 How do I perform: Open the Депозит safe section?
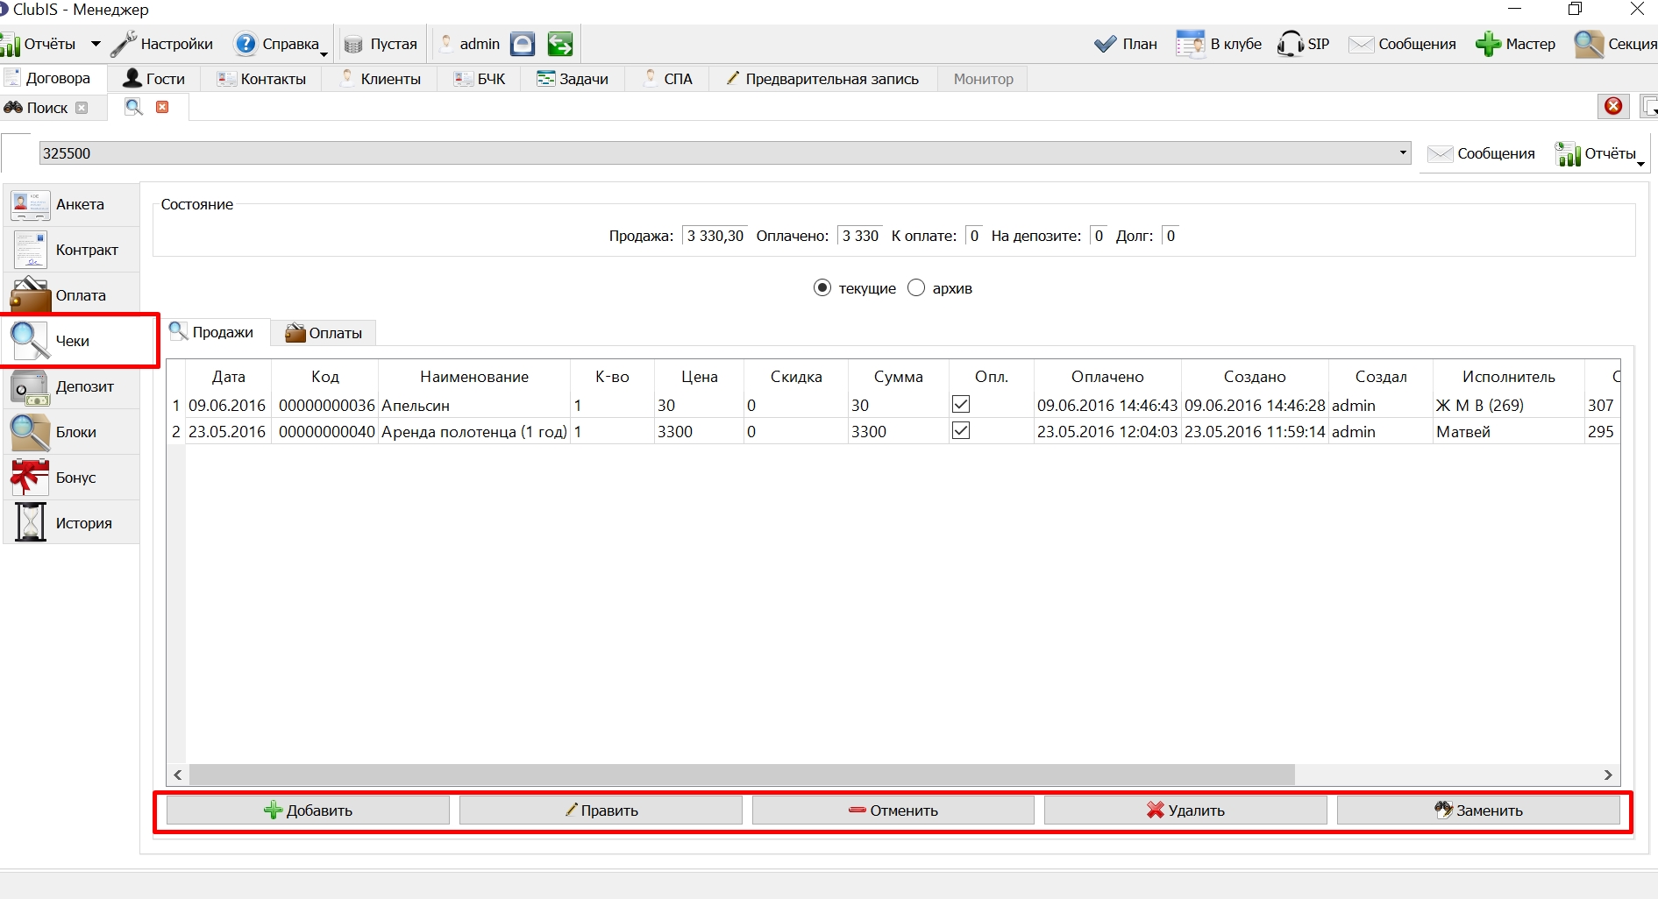[72, 386]
